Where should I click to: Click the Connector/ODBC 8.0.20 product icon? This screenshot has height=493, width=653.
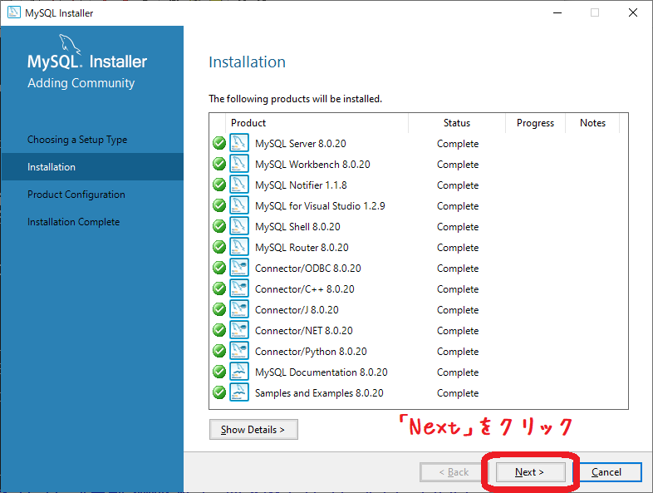pyautogui.click(x=239, y=268)
